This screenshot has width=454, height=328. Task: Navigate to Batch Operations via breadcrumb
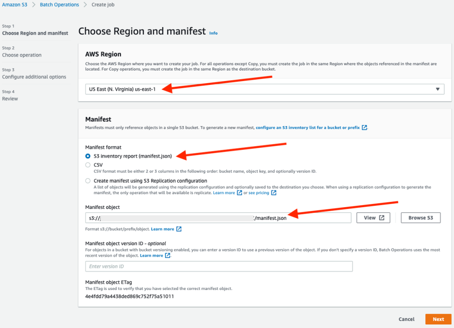click(59, 4)
